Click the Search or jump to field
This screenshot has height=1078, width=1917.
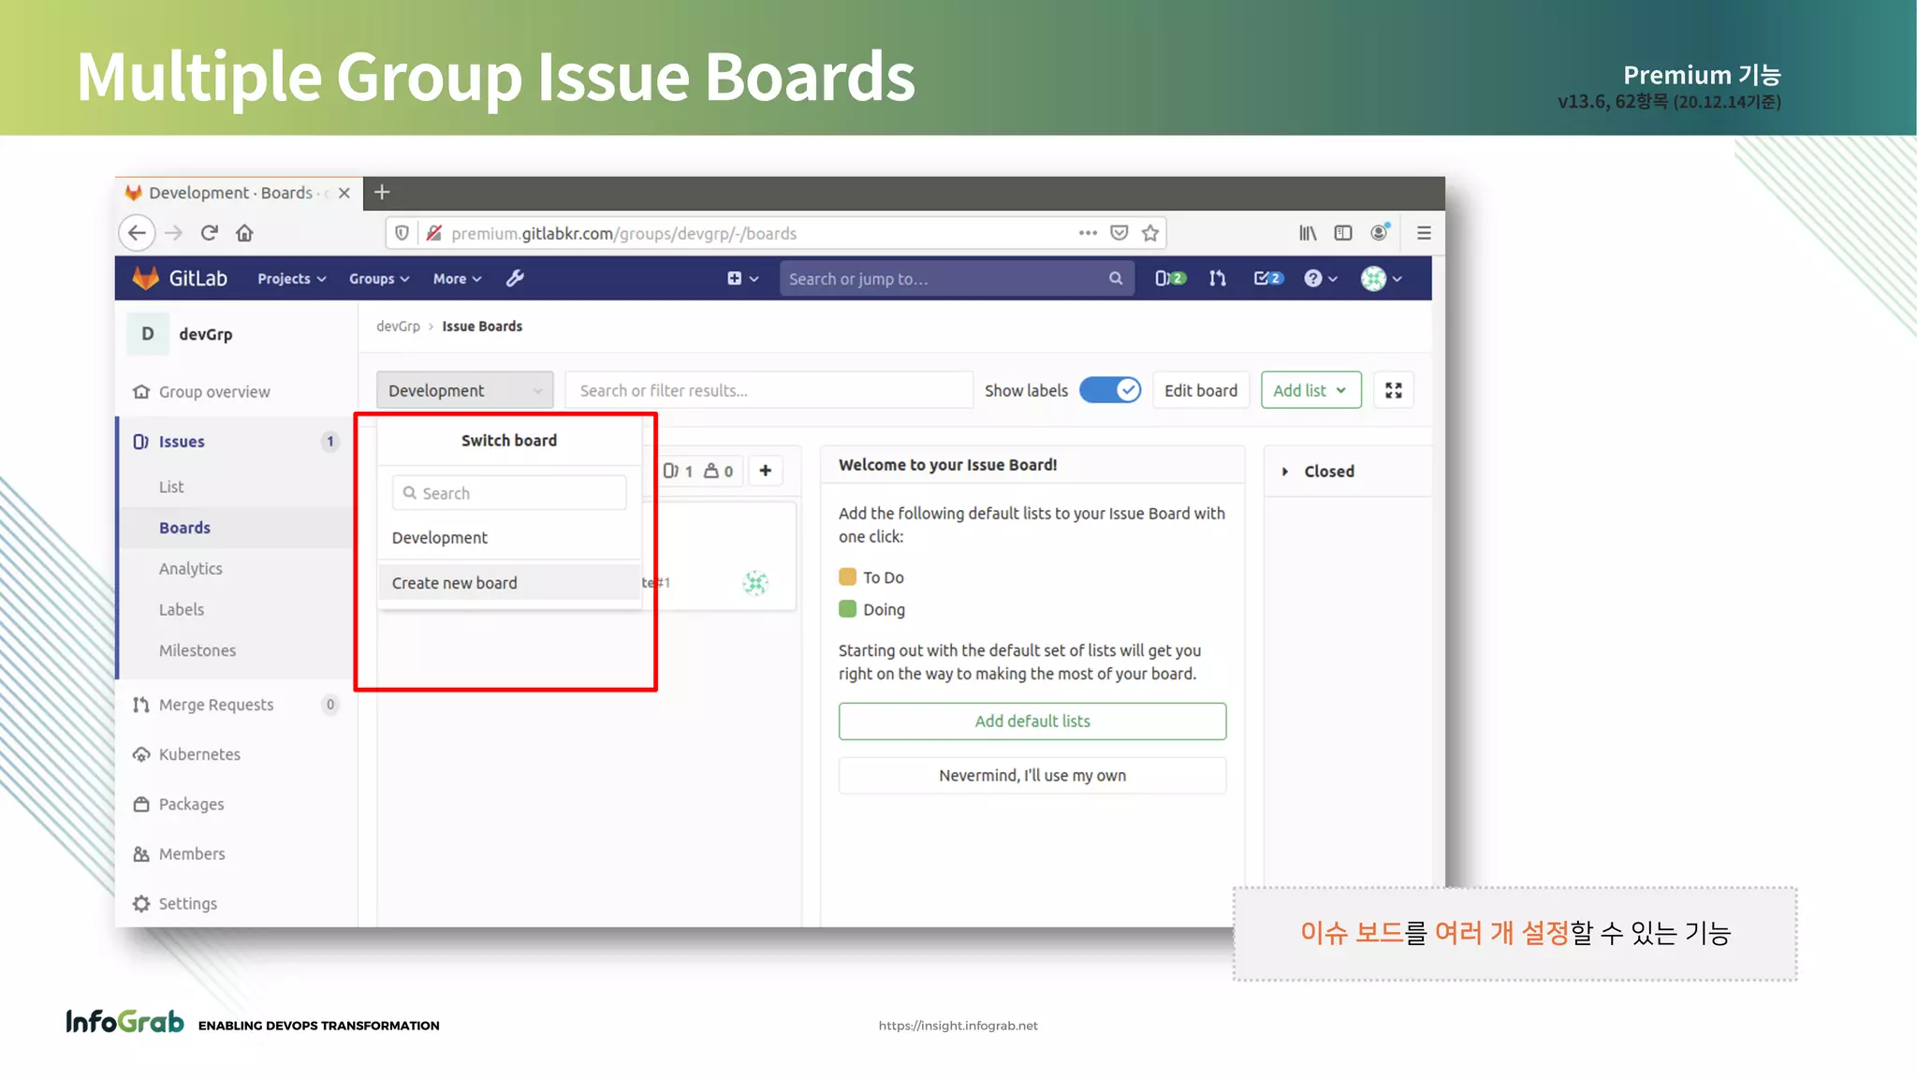957,279
